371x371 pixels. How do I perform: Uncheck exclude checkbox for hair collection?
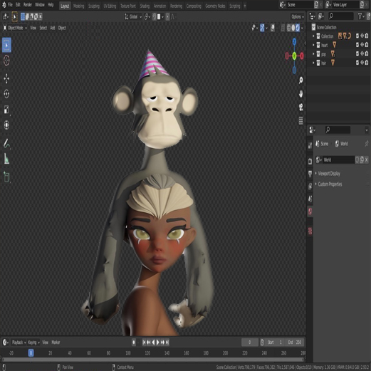pyautogui.click(x=357, y=63)
